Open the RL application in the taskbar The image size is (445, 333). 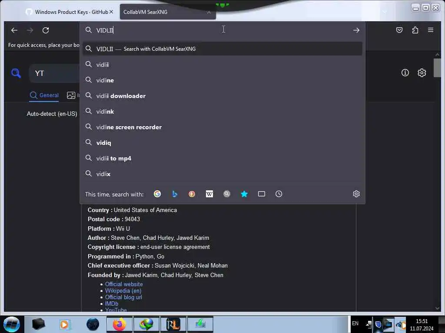173,324
